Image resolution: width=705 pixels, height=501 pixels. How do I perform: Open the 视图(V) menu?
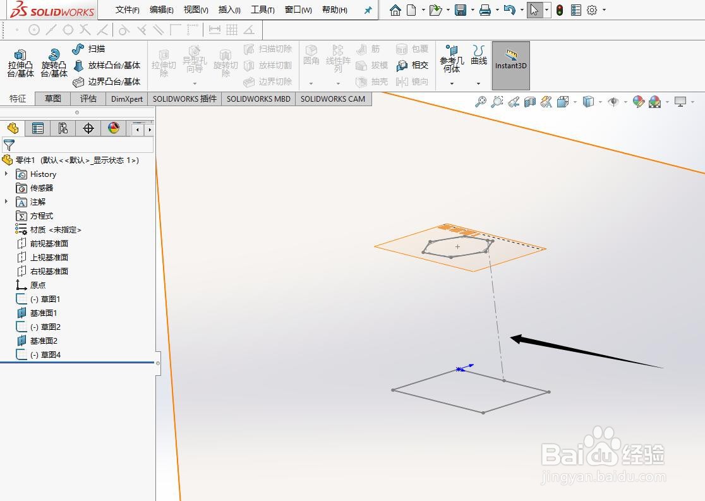tap(196, 10)
